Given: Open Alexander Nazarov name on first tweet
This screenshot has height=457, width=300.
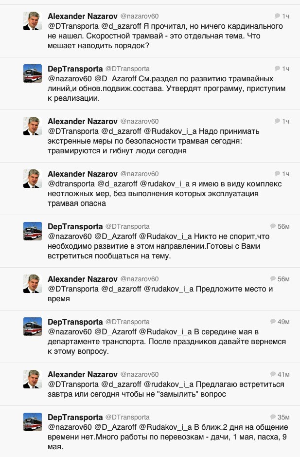Looking at the screenshot, I should pos(83,17).
